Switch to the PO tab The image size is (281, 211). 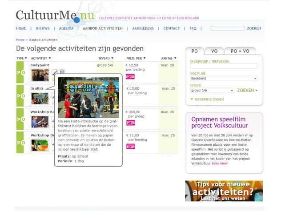pyautogui.click(x=195, y=51)
